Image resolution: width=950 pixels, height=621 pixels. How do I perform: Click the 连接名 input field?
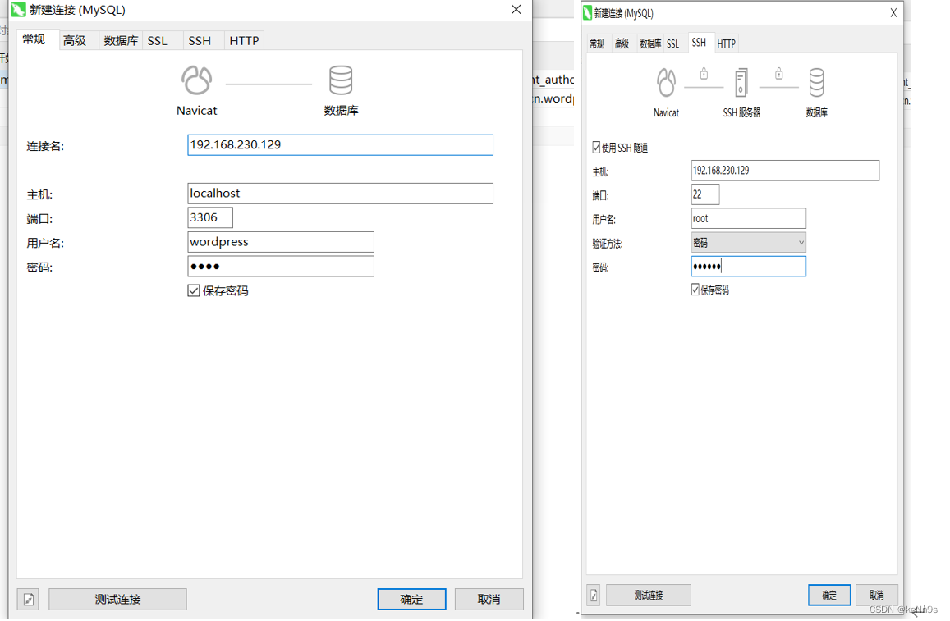click(341, 144)
